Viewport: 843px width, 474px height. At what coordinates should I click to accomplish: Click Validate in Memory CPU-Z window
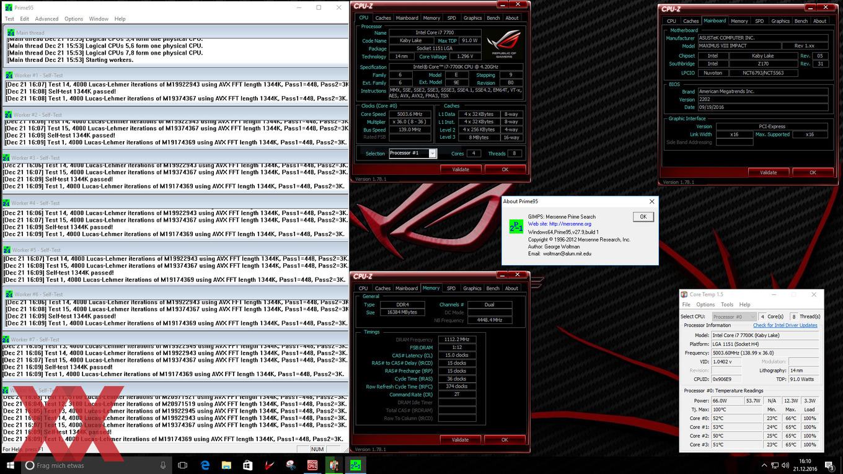point(460,439)
